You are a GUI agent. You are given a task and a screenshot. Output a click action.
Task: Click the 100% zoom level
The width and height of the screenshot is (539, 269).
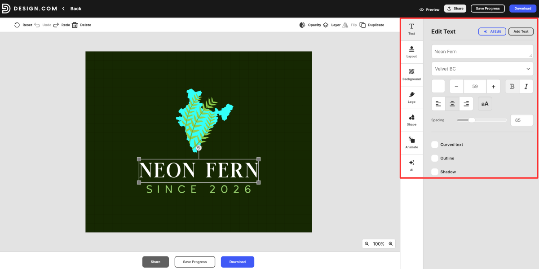379,244
